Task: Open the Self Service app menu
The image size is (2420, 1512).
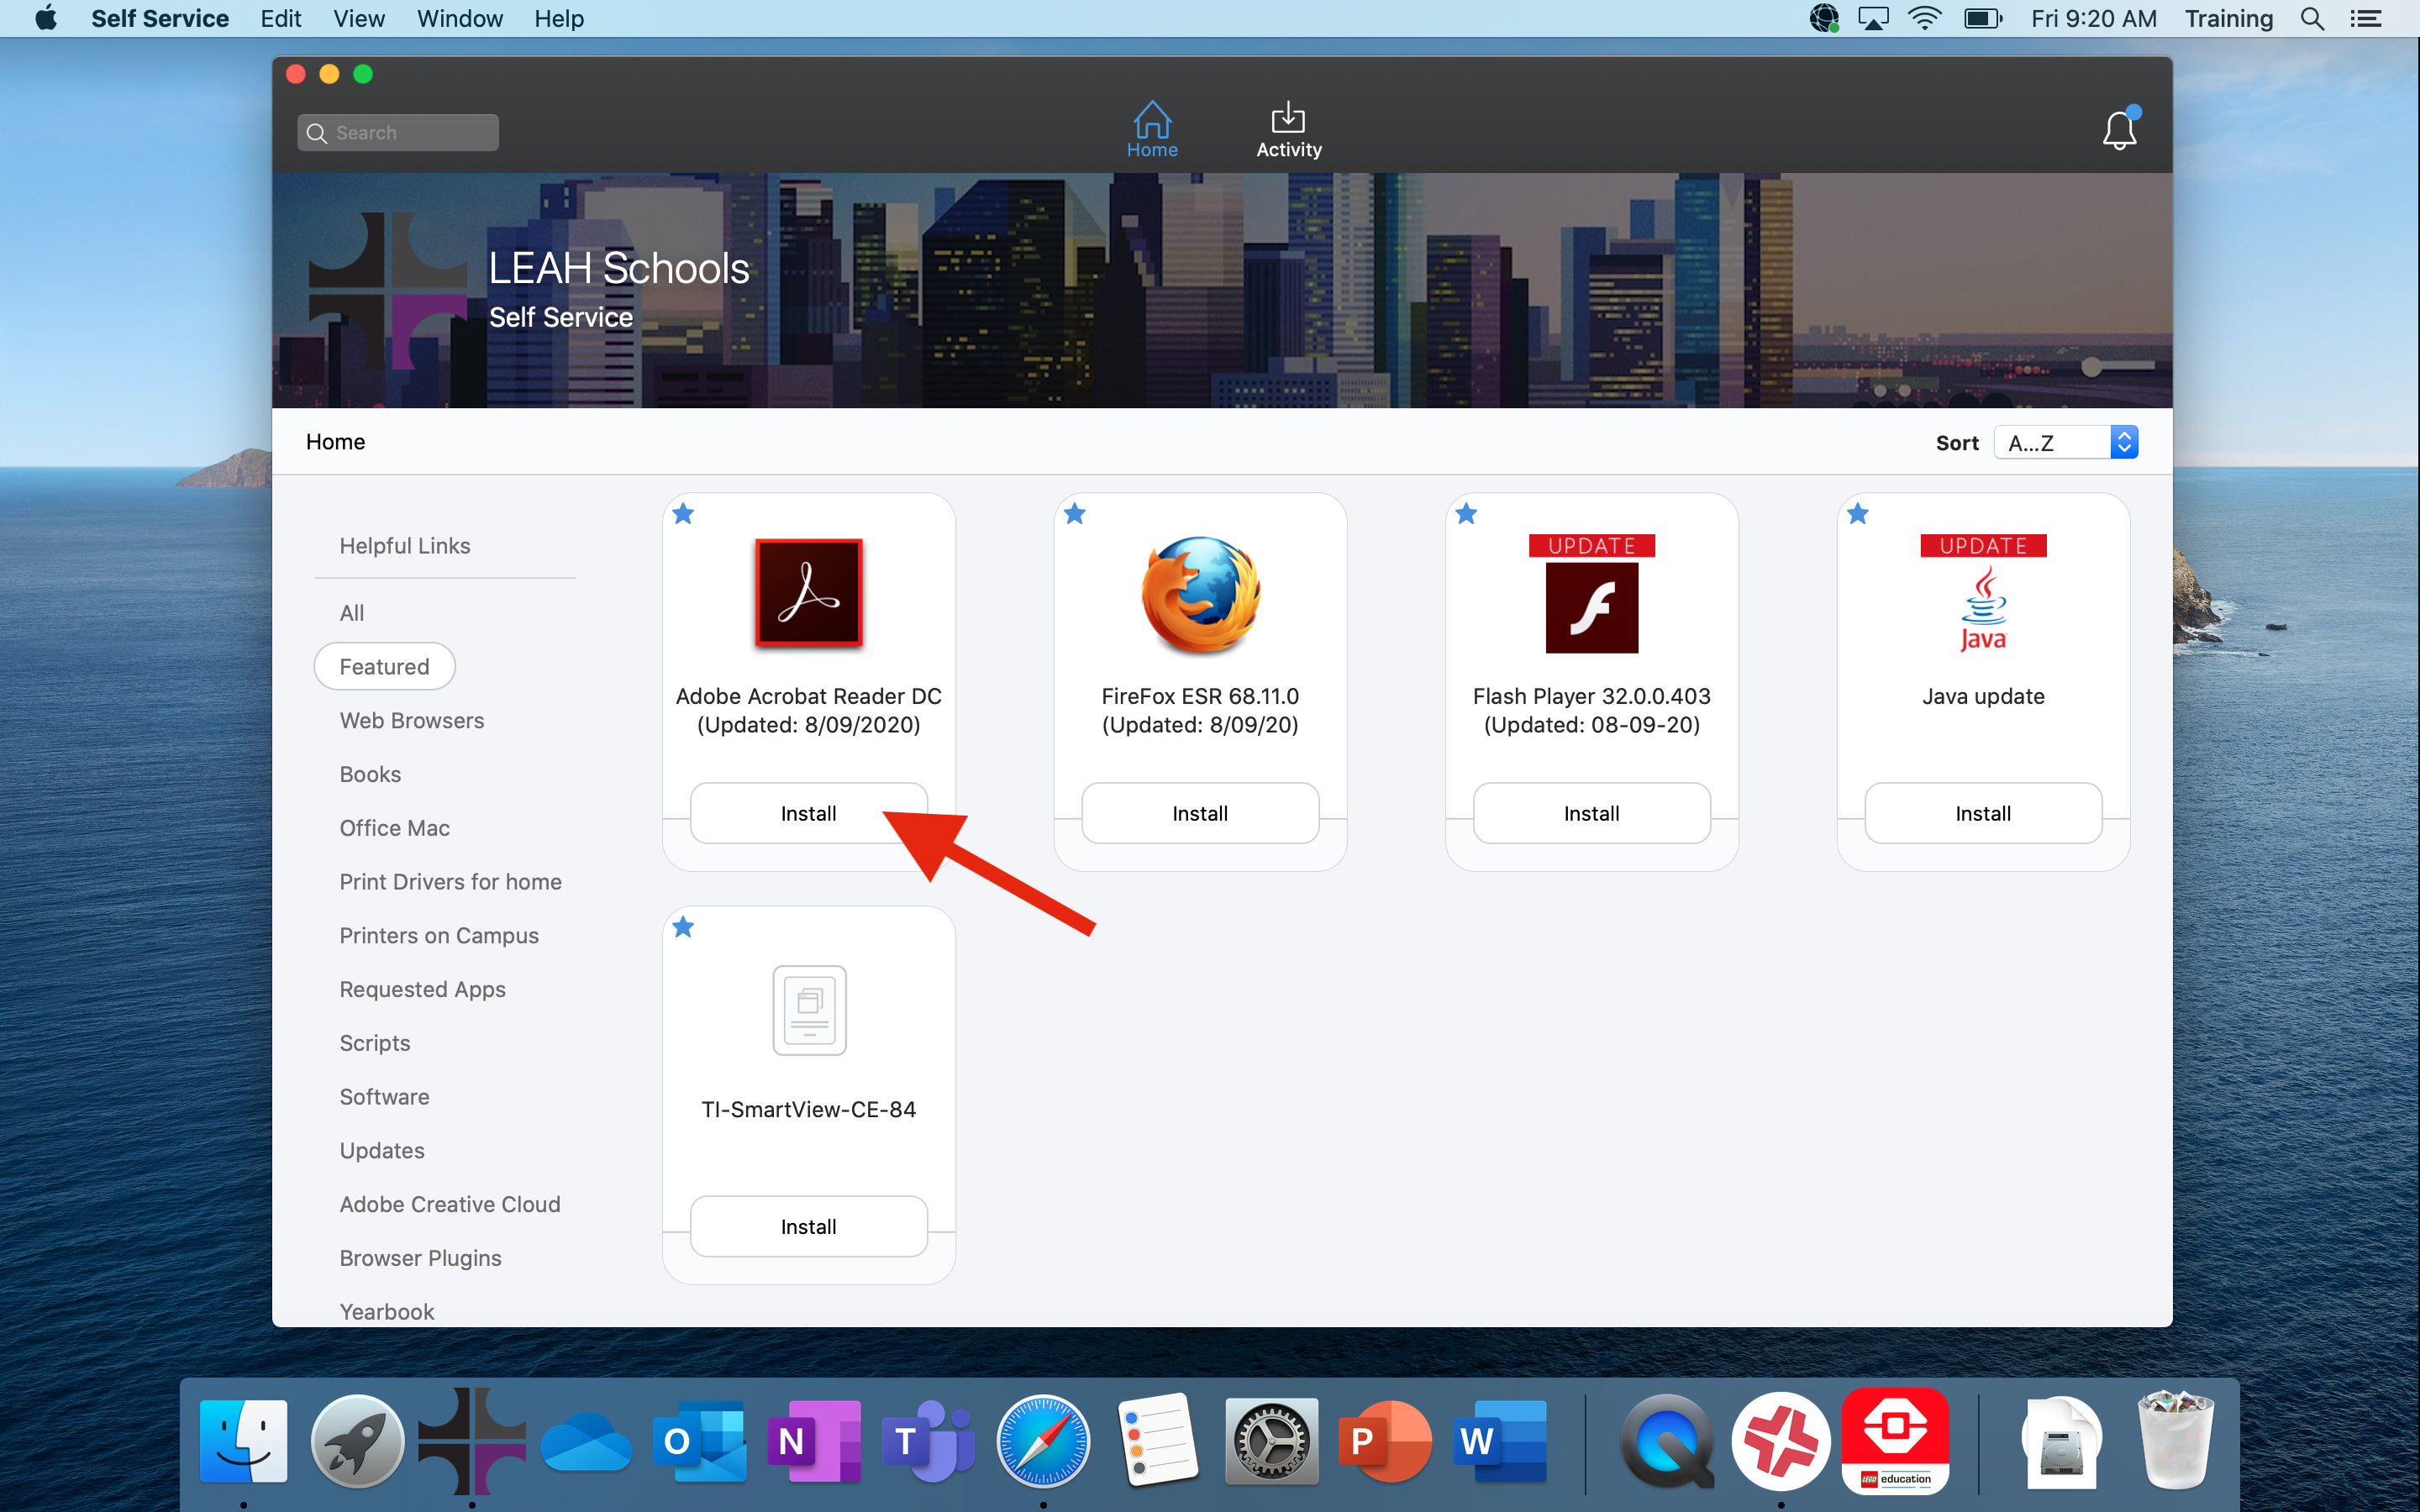Action: [x=160, y=18]
